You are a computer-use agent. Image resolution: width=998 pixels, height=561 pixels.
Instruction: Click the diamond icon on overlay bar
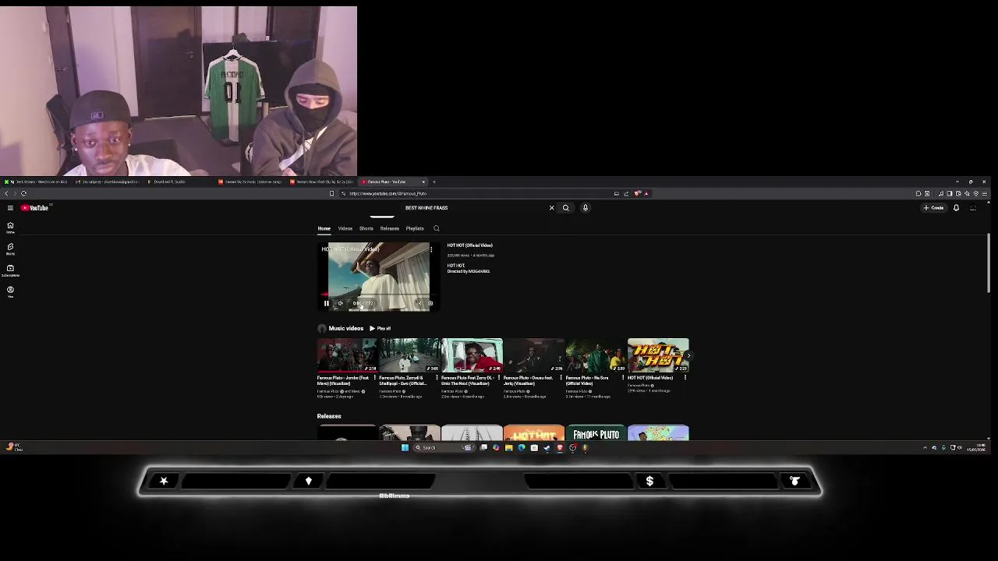[309, 482]
